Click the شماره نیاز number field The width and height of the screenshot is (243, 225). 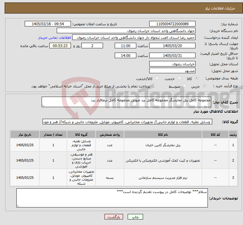click(172, 24)
